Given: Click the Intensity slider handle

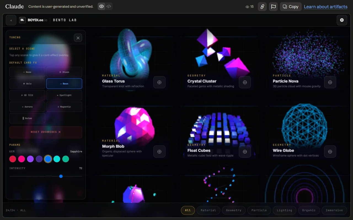Looking at the screenshot, I should click(61, 176).
